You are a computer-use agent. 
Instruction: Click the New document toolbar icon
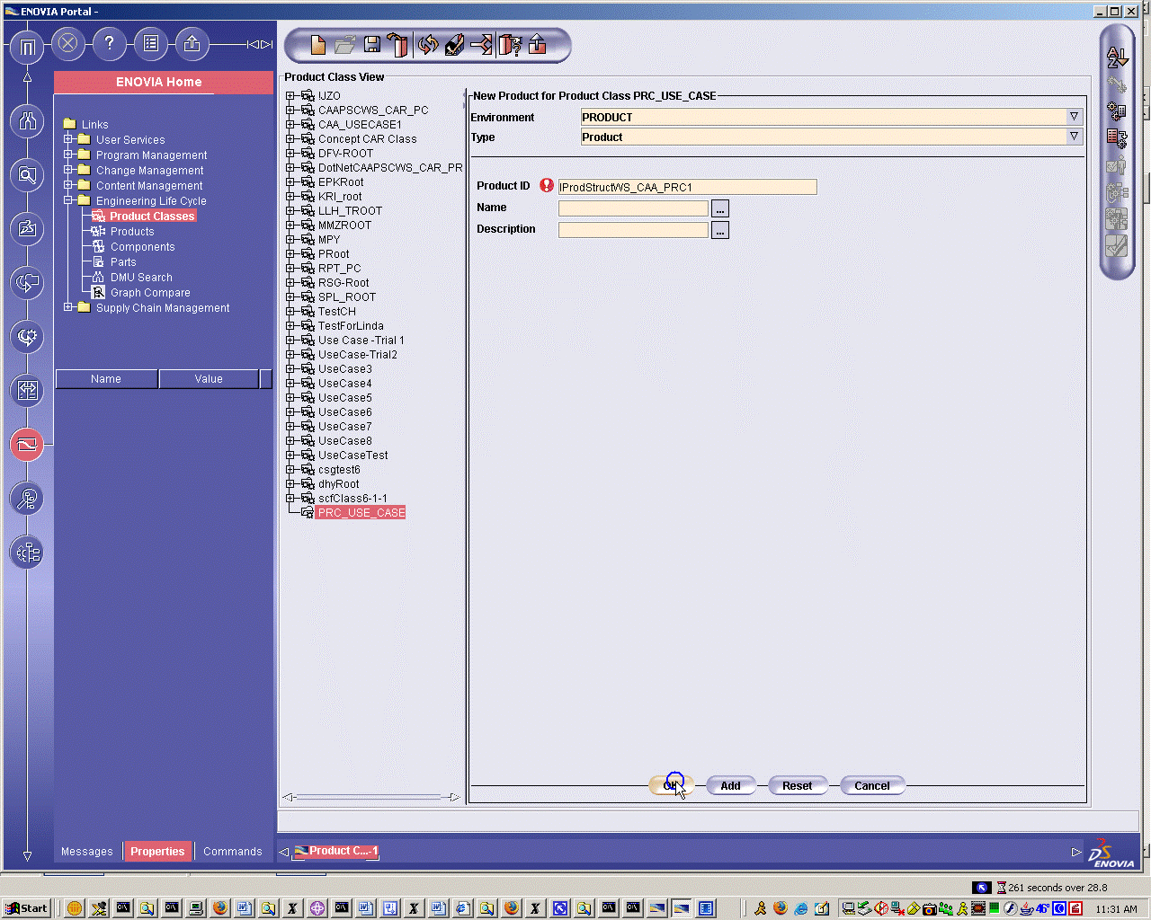pyautogui.click(x=317, y=45)
